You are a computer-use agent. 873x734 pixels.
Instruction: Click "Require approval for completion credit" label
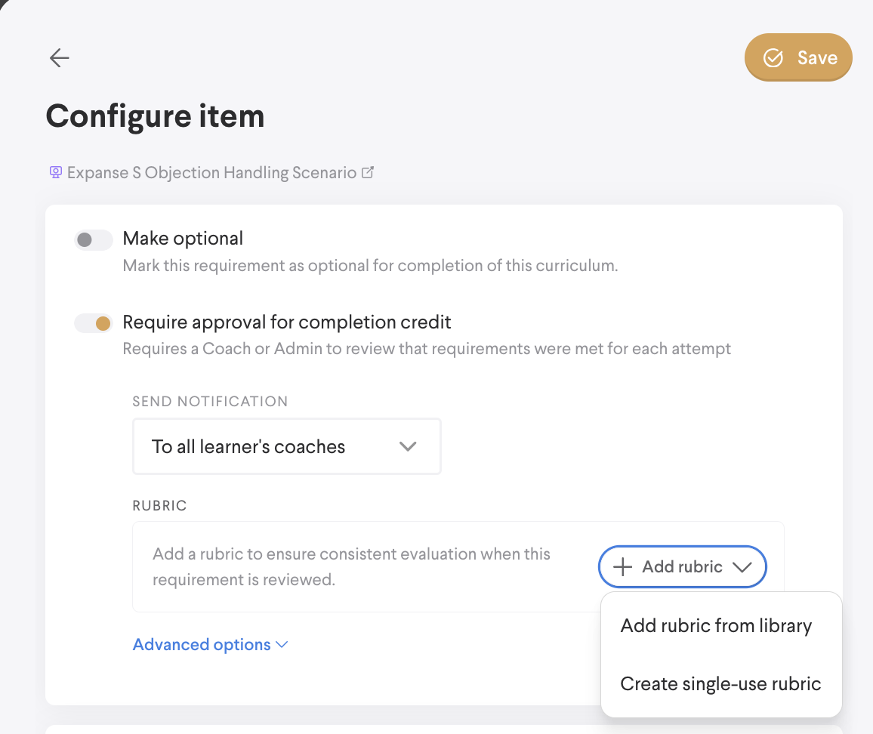[287, 322]
